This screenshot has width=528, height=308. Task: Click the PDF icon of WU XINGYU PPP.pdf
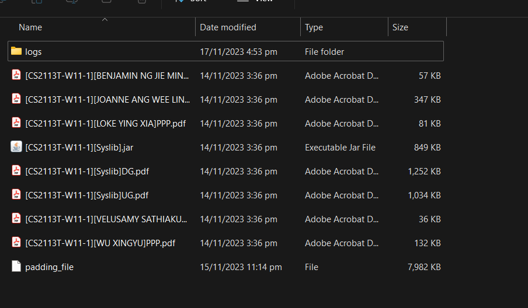click(16, 242)
